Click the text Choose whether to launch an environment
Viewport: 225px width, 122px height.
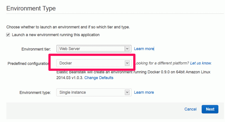point(68,27)
